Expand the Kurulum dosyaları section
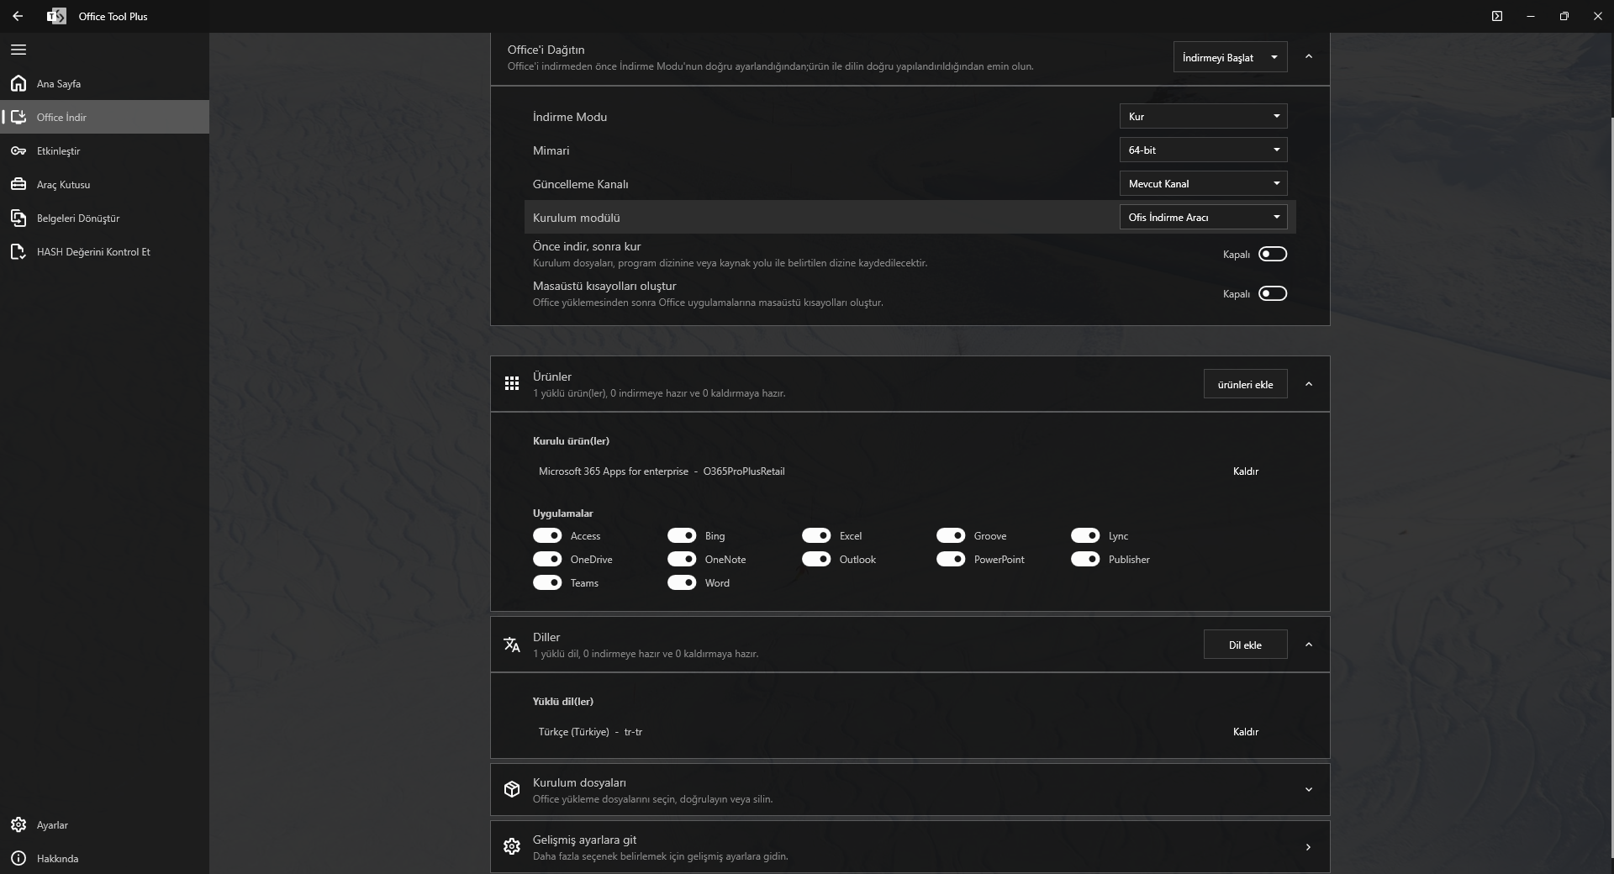 coord(1308,789)
